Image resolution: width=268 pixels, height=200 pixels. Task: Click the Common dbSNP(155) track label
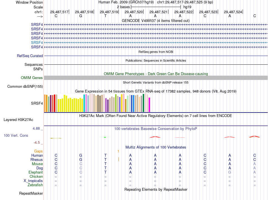(x=25, y=87)
